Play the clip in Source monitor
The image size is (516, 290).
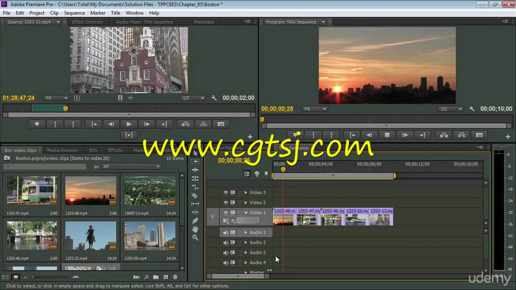pyautogui.click(x=129, y=124)
